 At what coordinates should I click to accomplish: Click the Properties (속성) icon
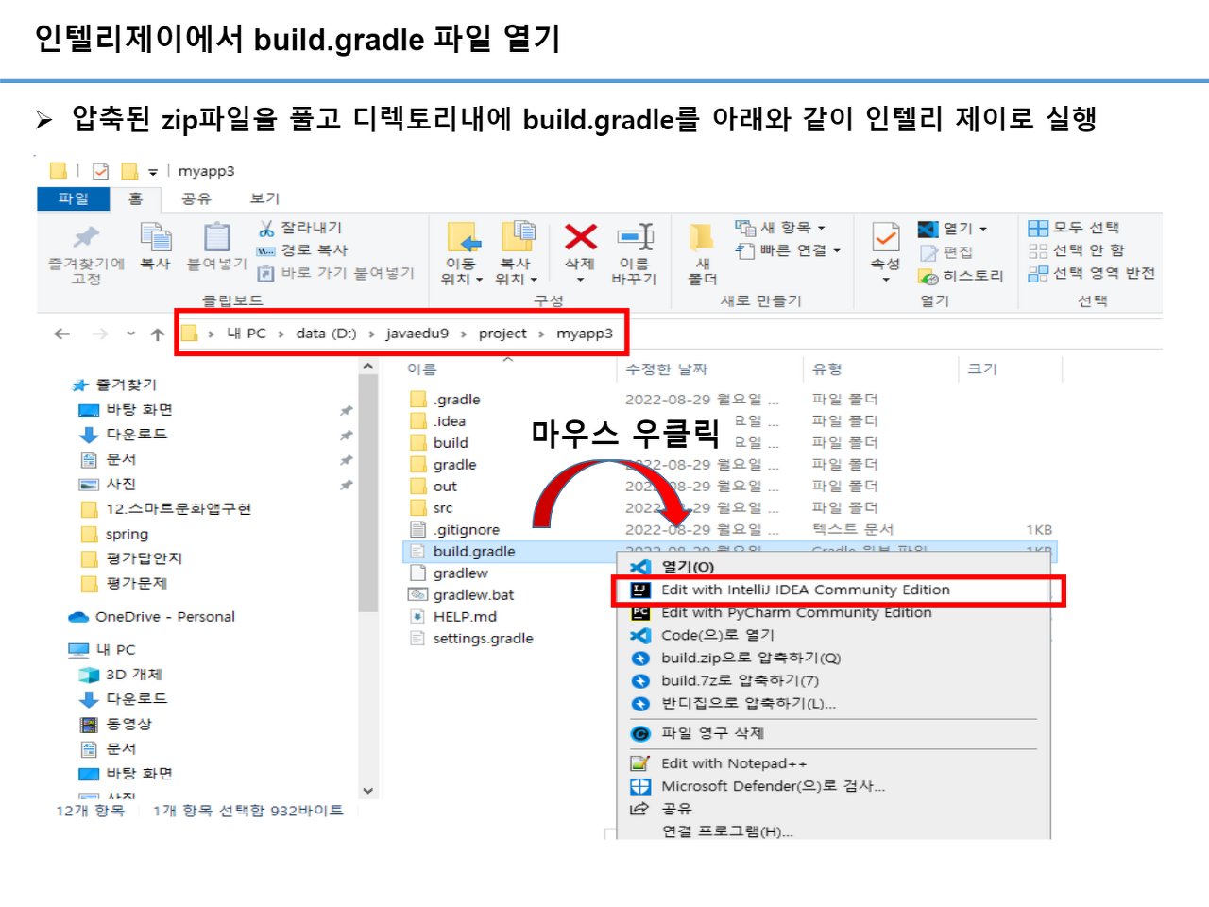click(x=885, y=236)
